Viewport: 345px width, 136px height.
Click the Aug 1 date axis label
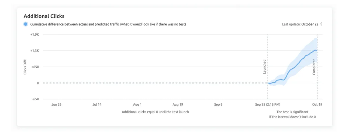coord(137,105)
